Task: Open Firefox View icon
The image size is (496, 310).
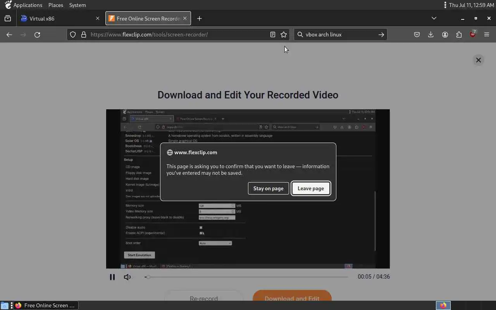Action: pyautogui.click(x=8, y=19)
